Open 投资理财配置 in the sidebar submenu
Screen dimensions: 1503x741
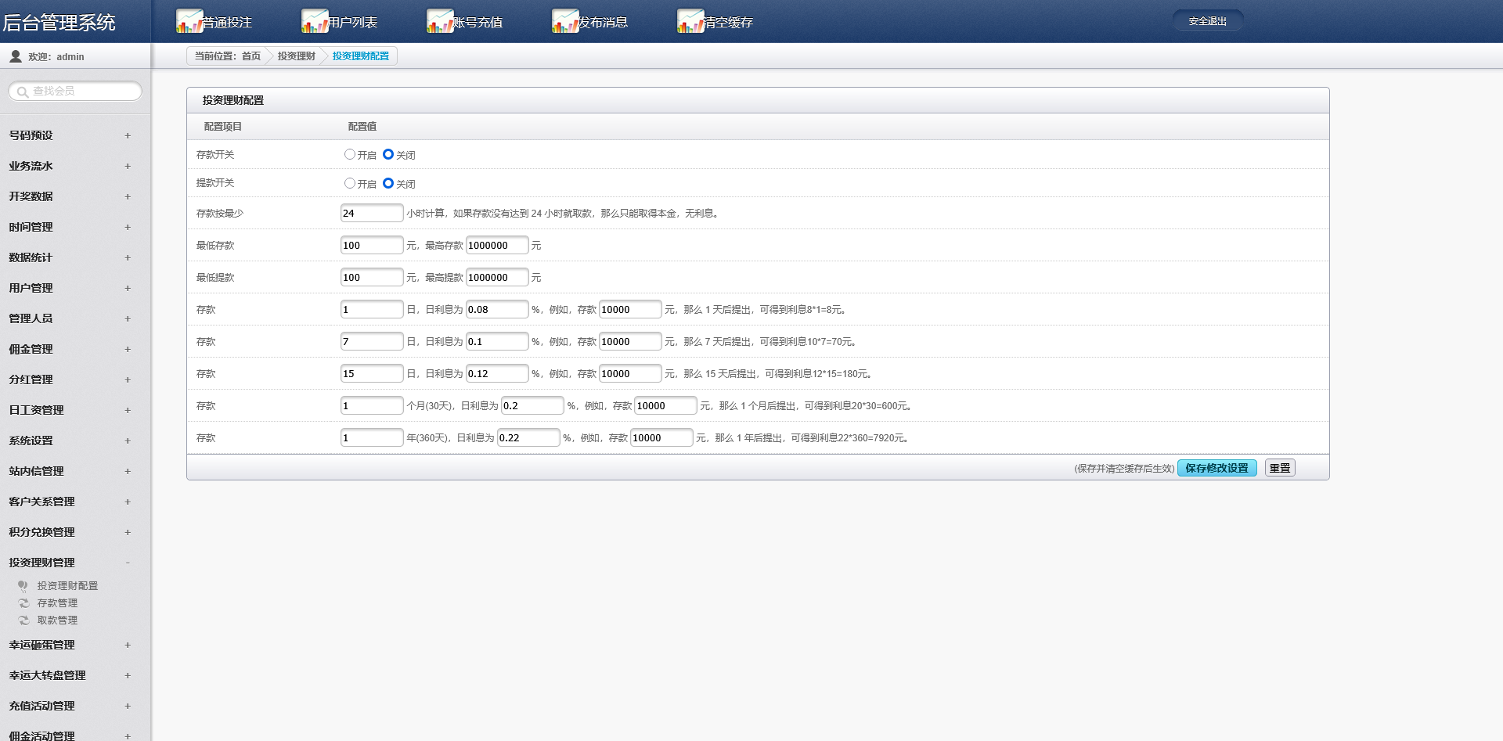click(x=67, y=586)
